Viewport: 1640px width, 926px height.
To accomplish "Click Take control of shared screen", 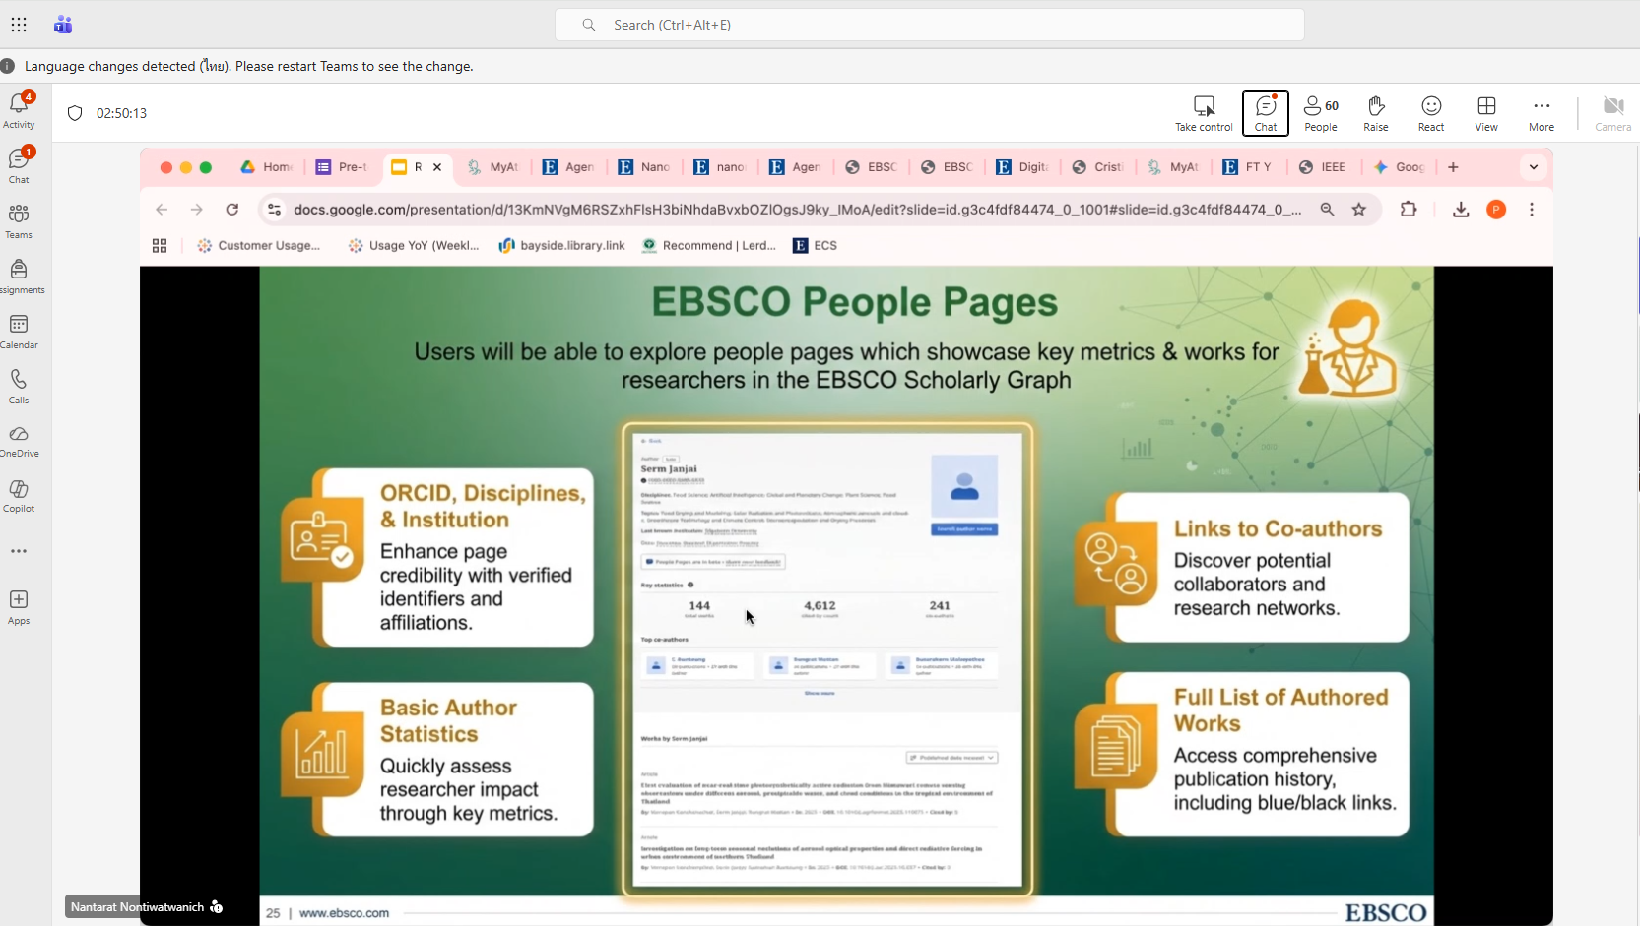I will [1204, 112].
